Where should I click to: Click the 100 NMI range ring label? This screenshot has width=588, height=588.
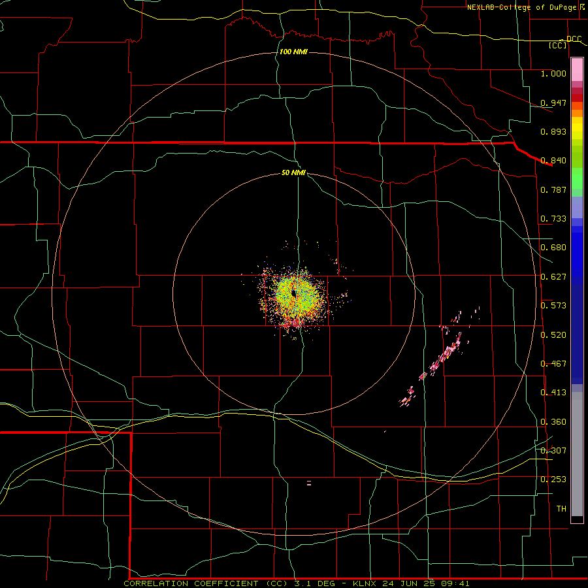click(293, 52)
